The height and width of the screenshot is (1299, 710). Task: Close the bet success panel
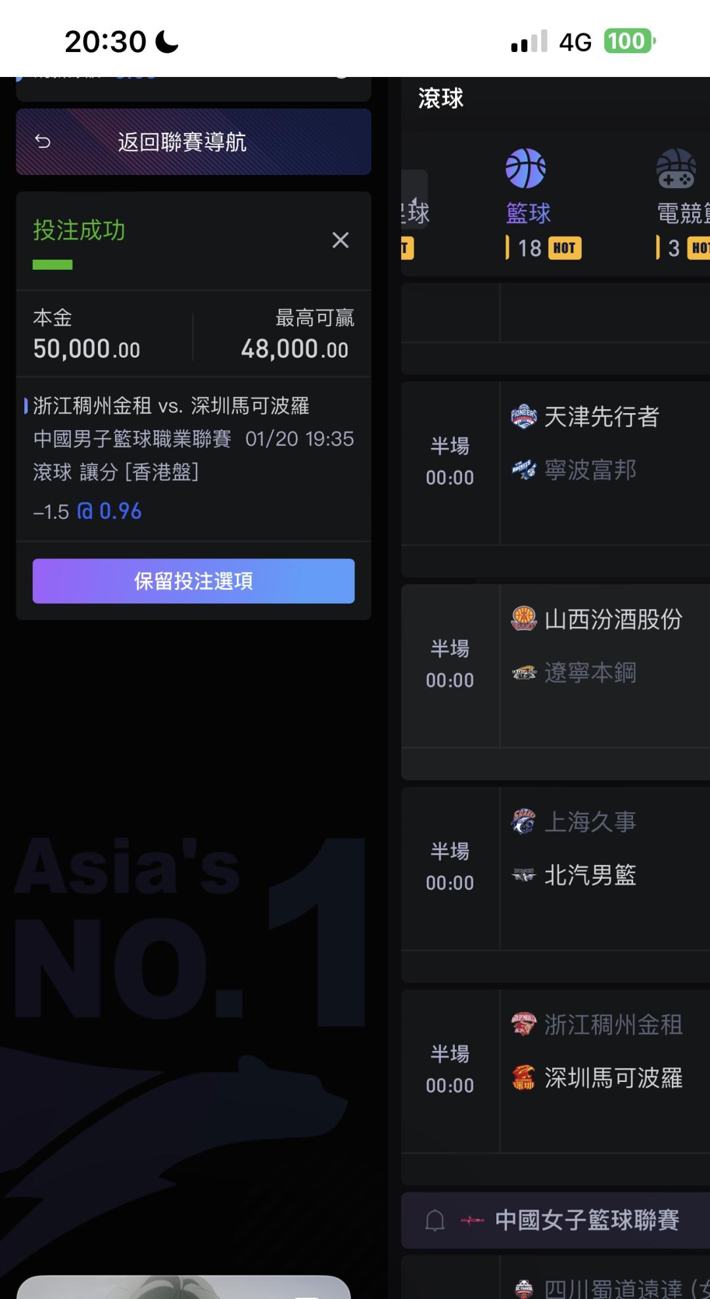(x=340, y=240)
